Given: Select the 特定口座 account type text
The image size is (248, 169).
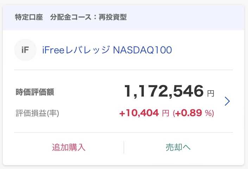Looking at the screenshot, I should click(29, 17).
